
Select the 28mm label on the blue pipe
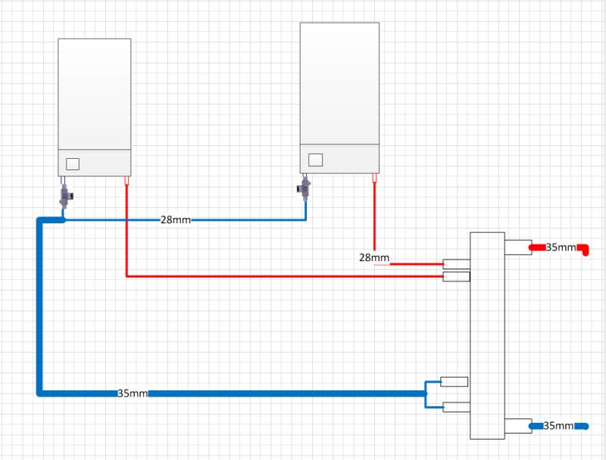click(x=175, y=220)
